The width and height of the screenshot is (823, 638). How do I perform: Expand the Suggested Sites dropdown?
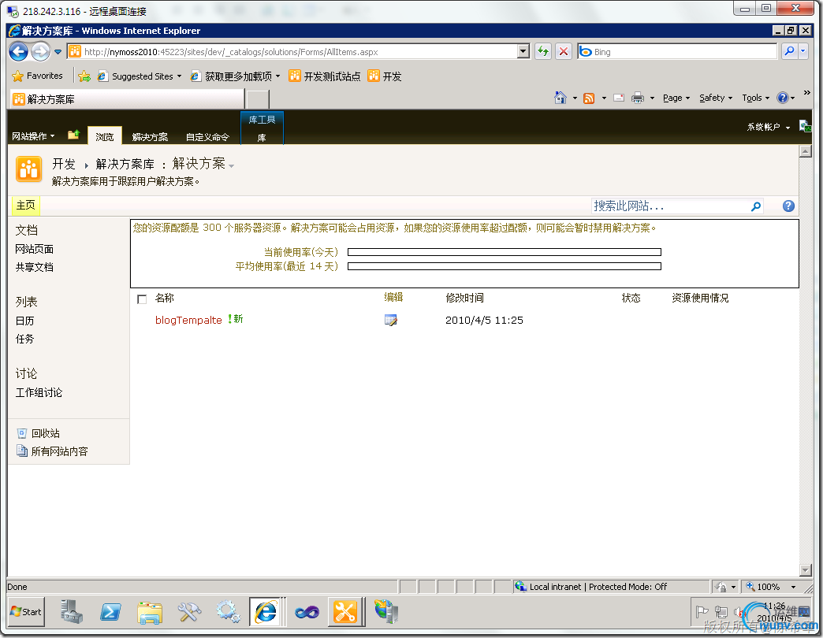point(179,76)
